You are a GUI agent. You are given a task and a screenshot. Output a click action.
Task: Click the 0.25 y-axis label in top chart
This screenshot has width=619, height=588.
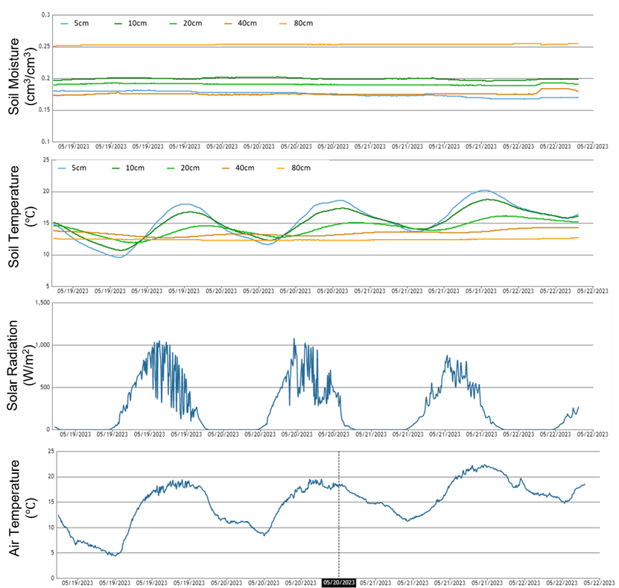coord(45,47)
